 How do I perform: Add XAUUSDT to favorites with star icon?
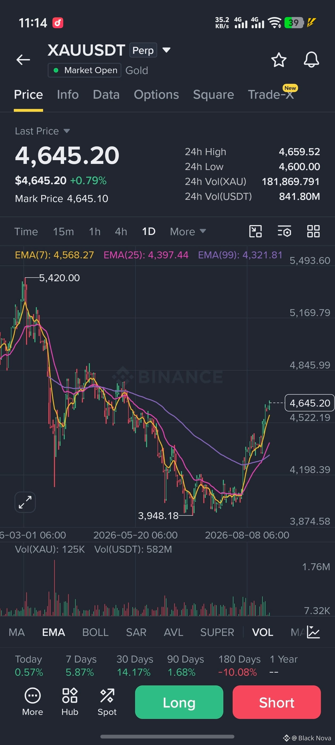(x=279, y=60)
